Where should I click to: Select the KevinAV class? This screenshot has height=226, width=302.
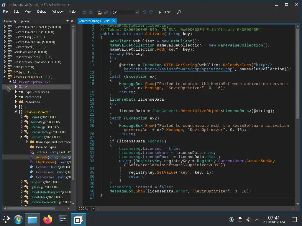45,122
